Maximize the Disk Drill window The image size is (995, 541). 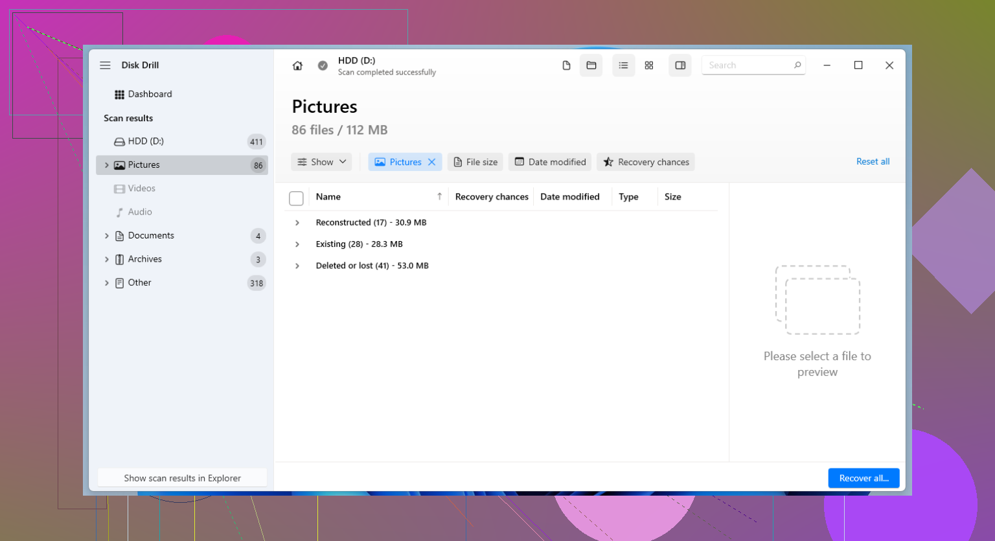pos(858,65)
